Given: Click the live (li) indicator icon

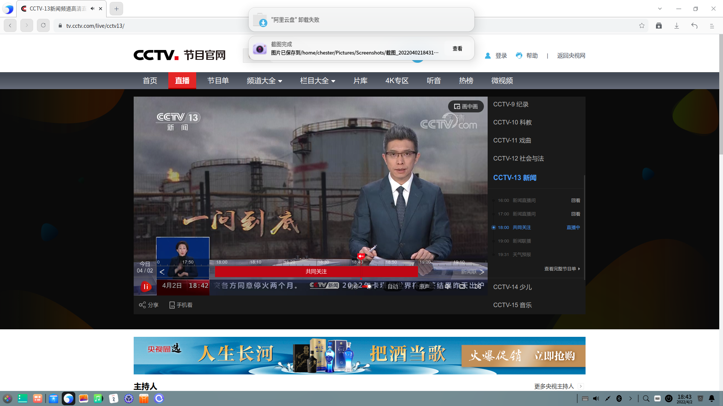Looking at the screenshot, I should point(145,286).
